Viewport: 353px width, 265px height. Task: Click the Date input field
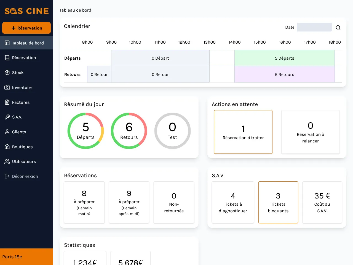[x=314, y=27]
